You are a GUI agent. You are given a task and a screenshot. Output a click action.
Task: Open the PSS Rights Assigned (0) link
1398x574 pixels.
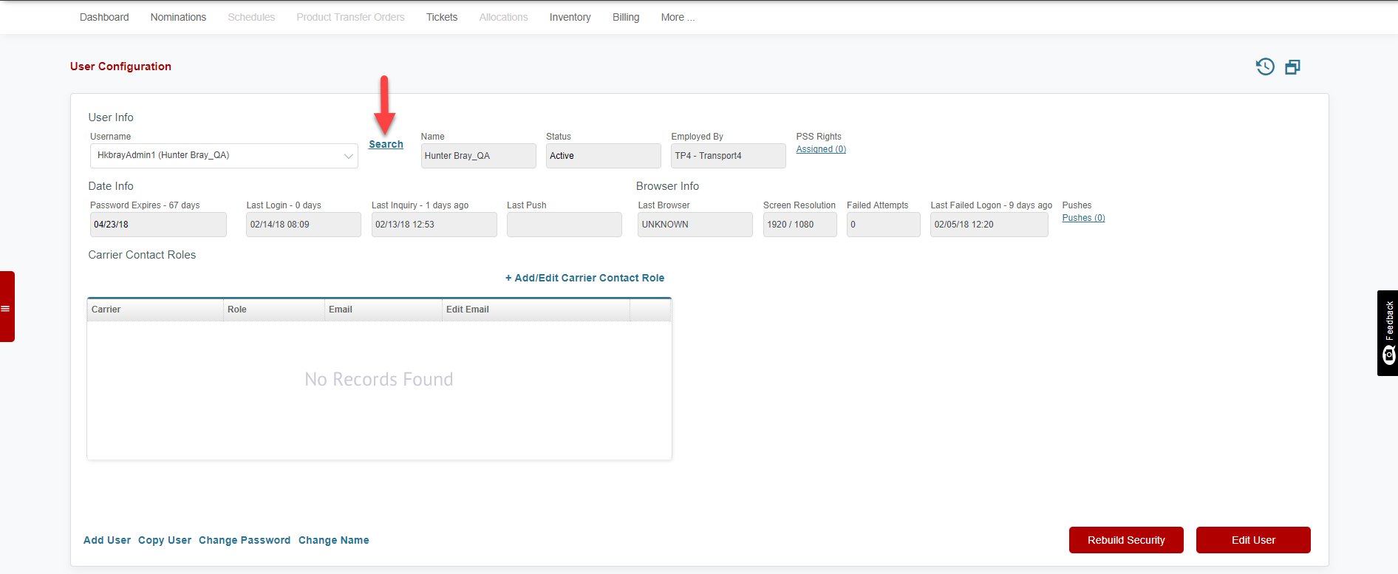pos(820,149)
